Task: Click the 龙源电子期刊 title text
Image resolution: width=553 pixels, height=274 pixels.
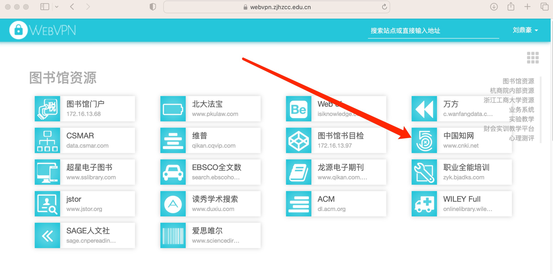Action: click(340, 167)
